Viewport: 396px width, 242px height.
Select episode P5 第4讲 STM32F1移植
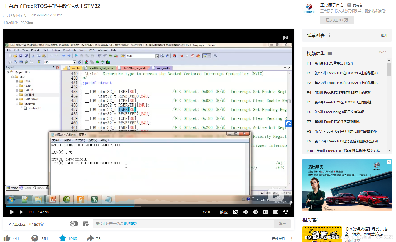tap(344, 102)
